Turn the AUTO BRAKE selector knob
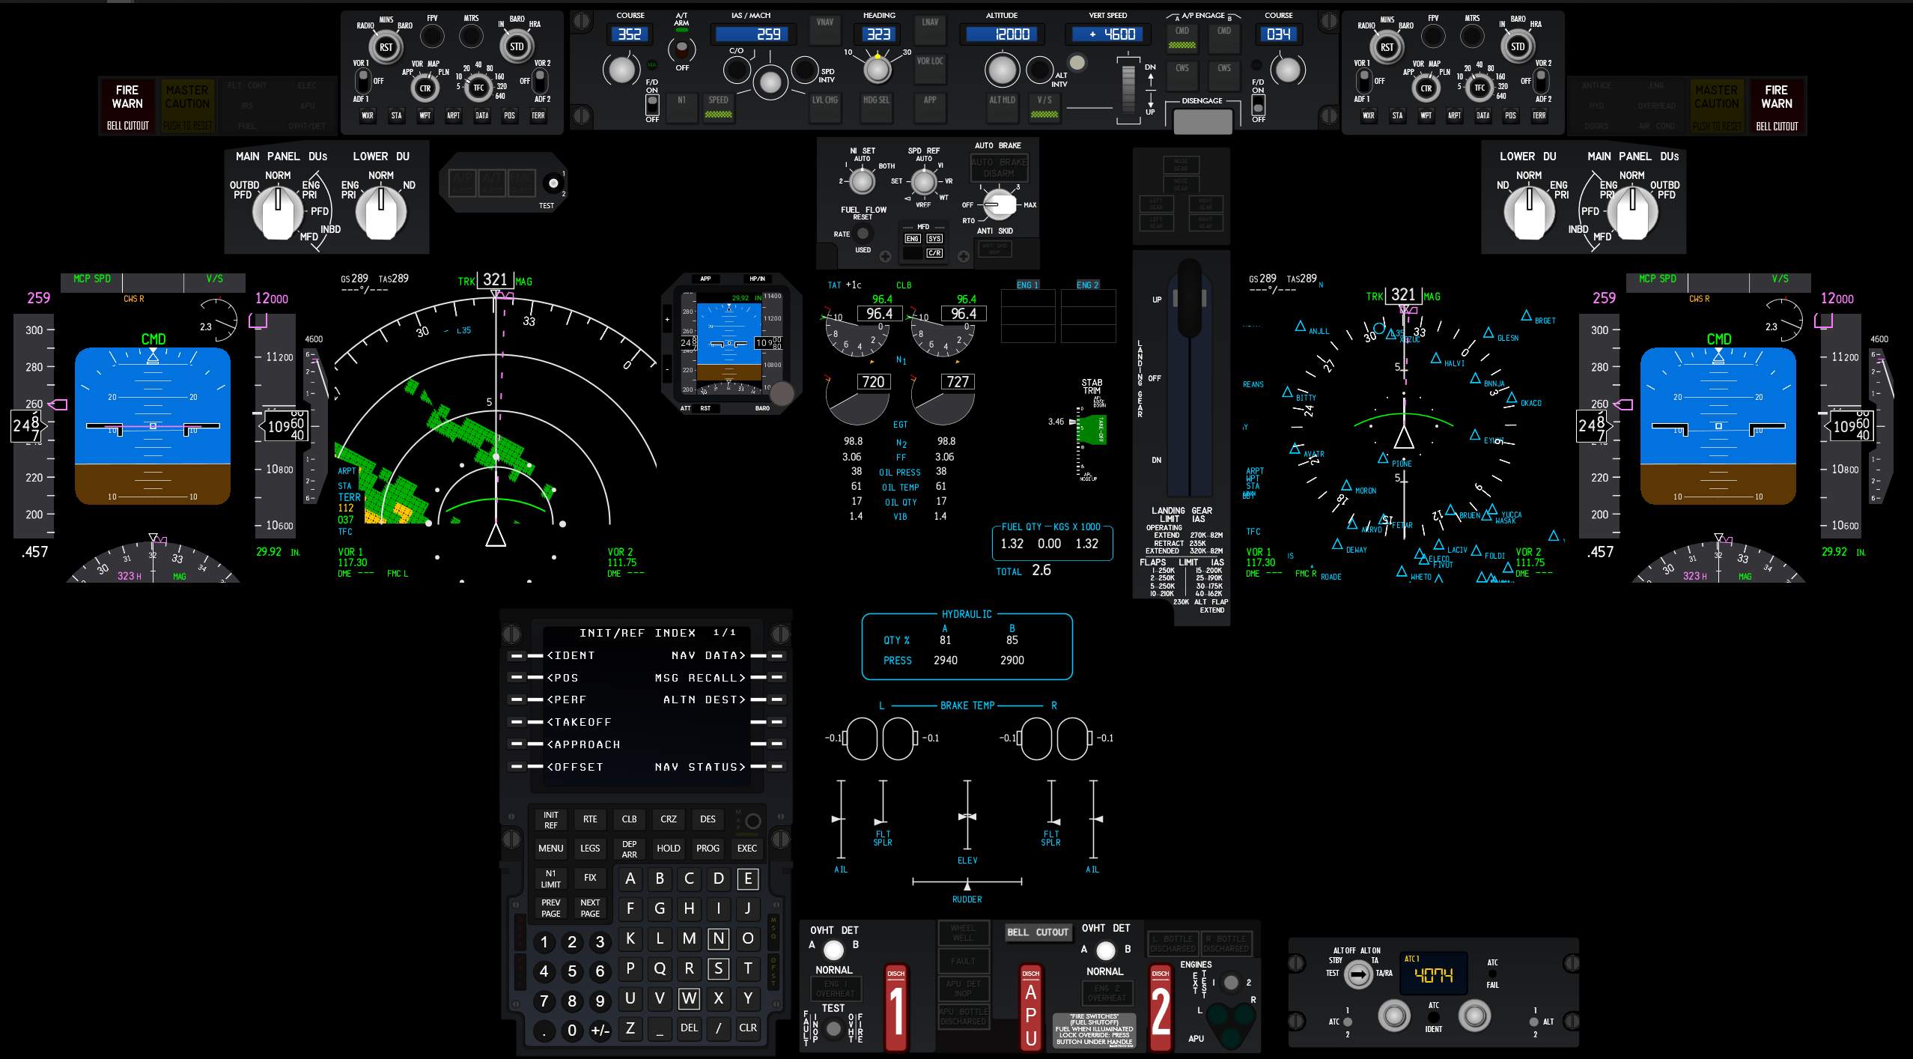Image resolution: width=1913 pixels, height=1059 pixels. (x=999, y=204)
